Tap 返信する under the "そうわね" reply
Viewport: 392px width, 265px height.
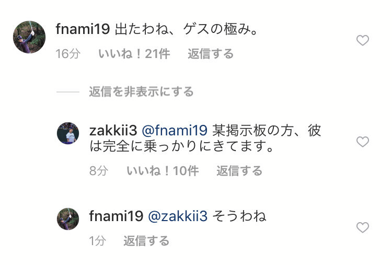click(146, 241)
